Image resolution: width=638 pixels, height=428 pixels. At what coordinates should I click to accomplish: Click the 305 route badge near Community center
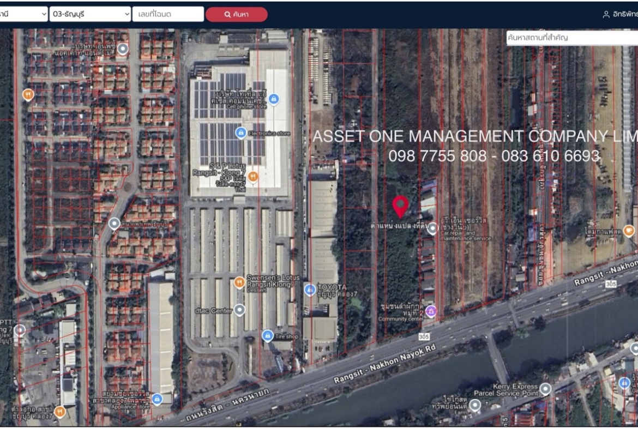tap(424, 336)
